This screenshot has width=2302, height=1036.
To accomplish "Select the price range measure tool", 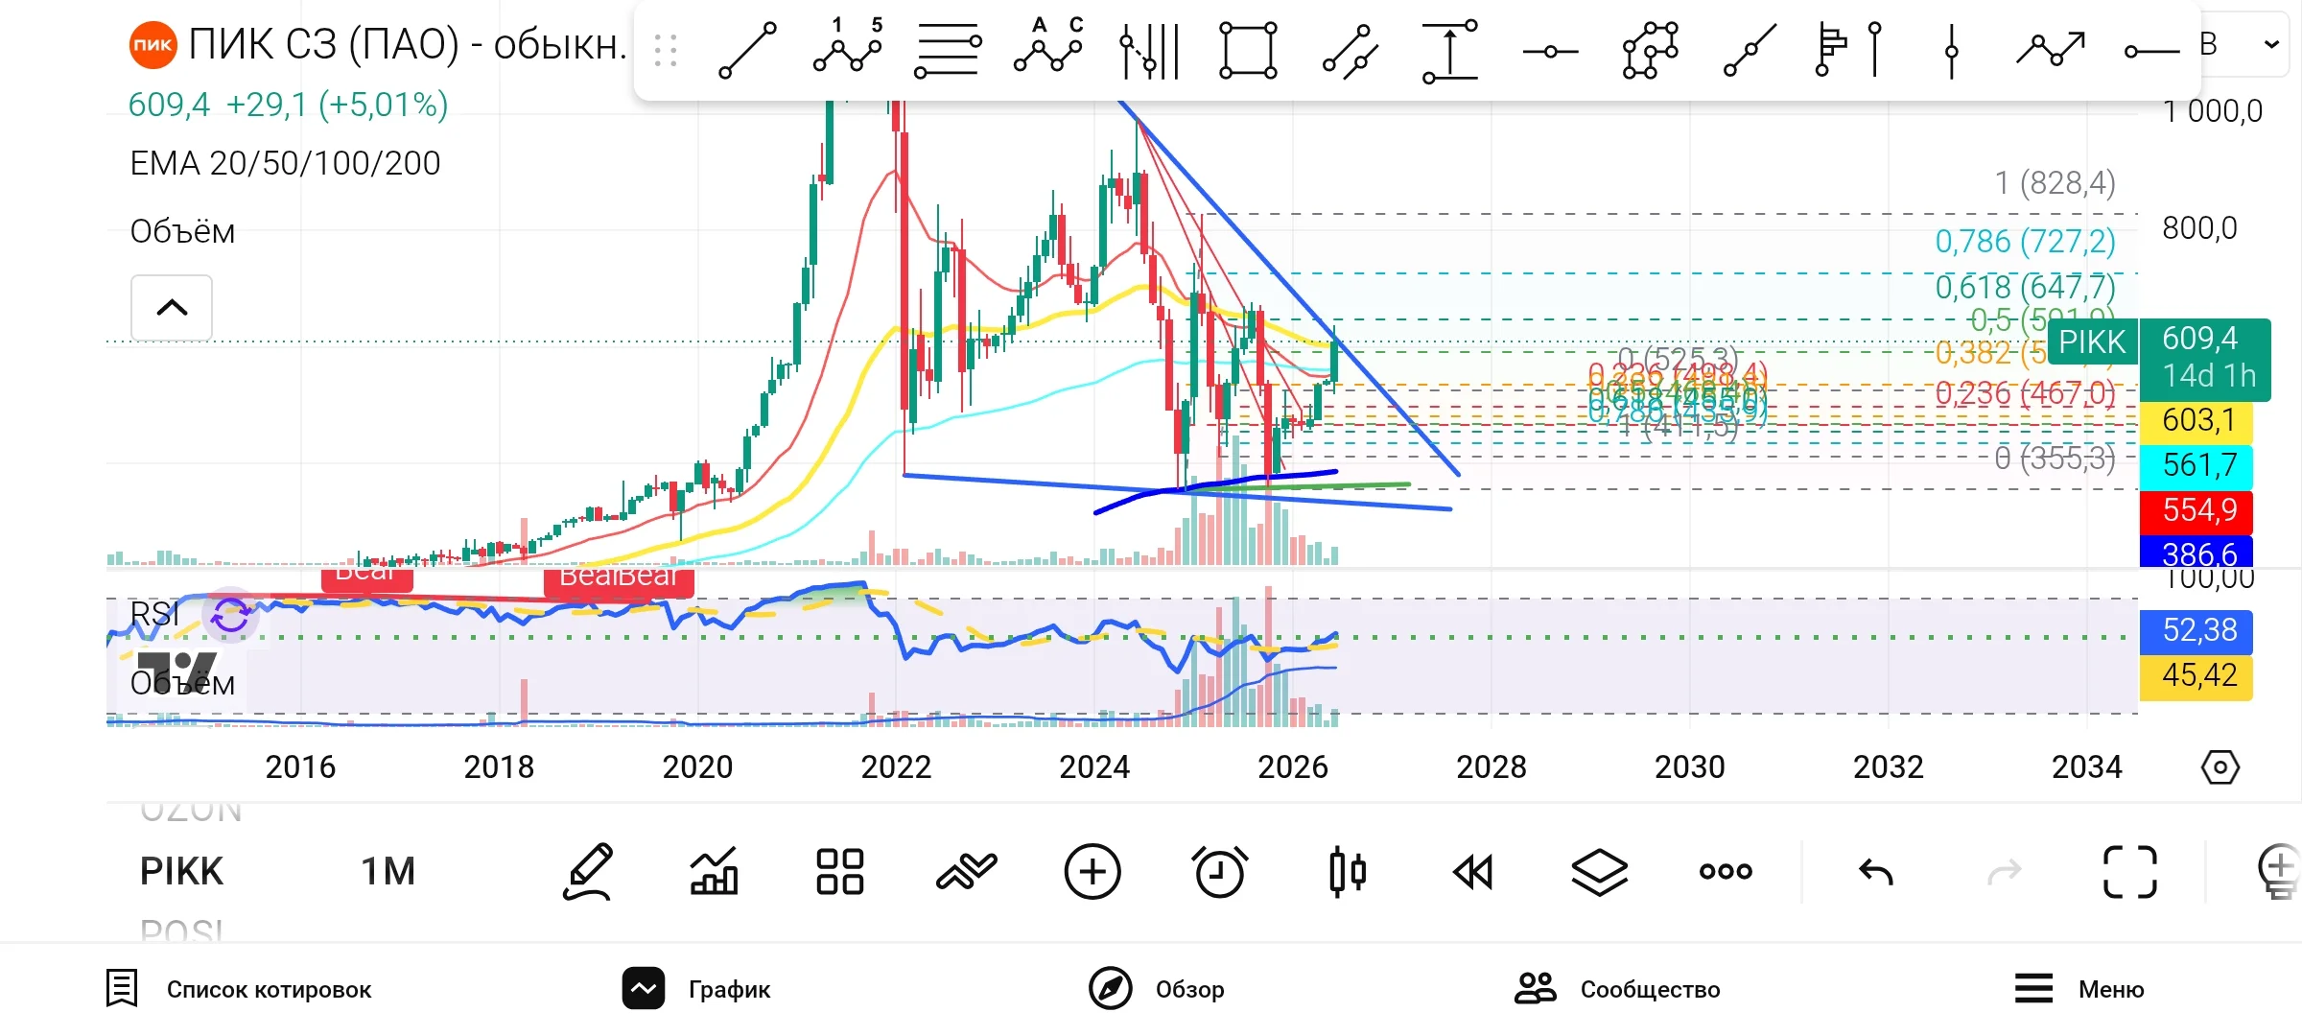I will coord(1449,51).
